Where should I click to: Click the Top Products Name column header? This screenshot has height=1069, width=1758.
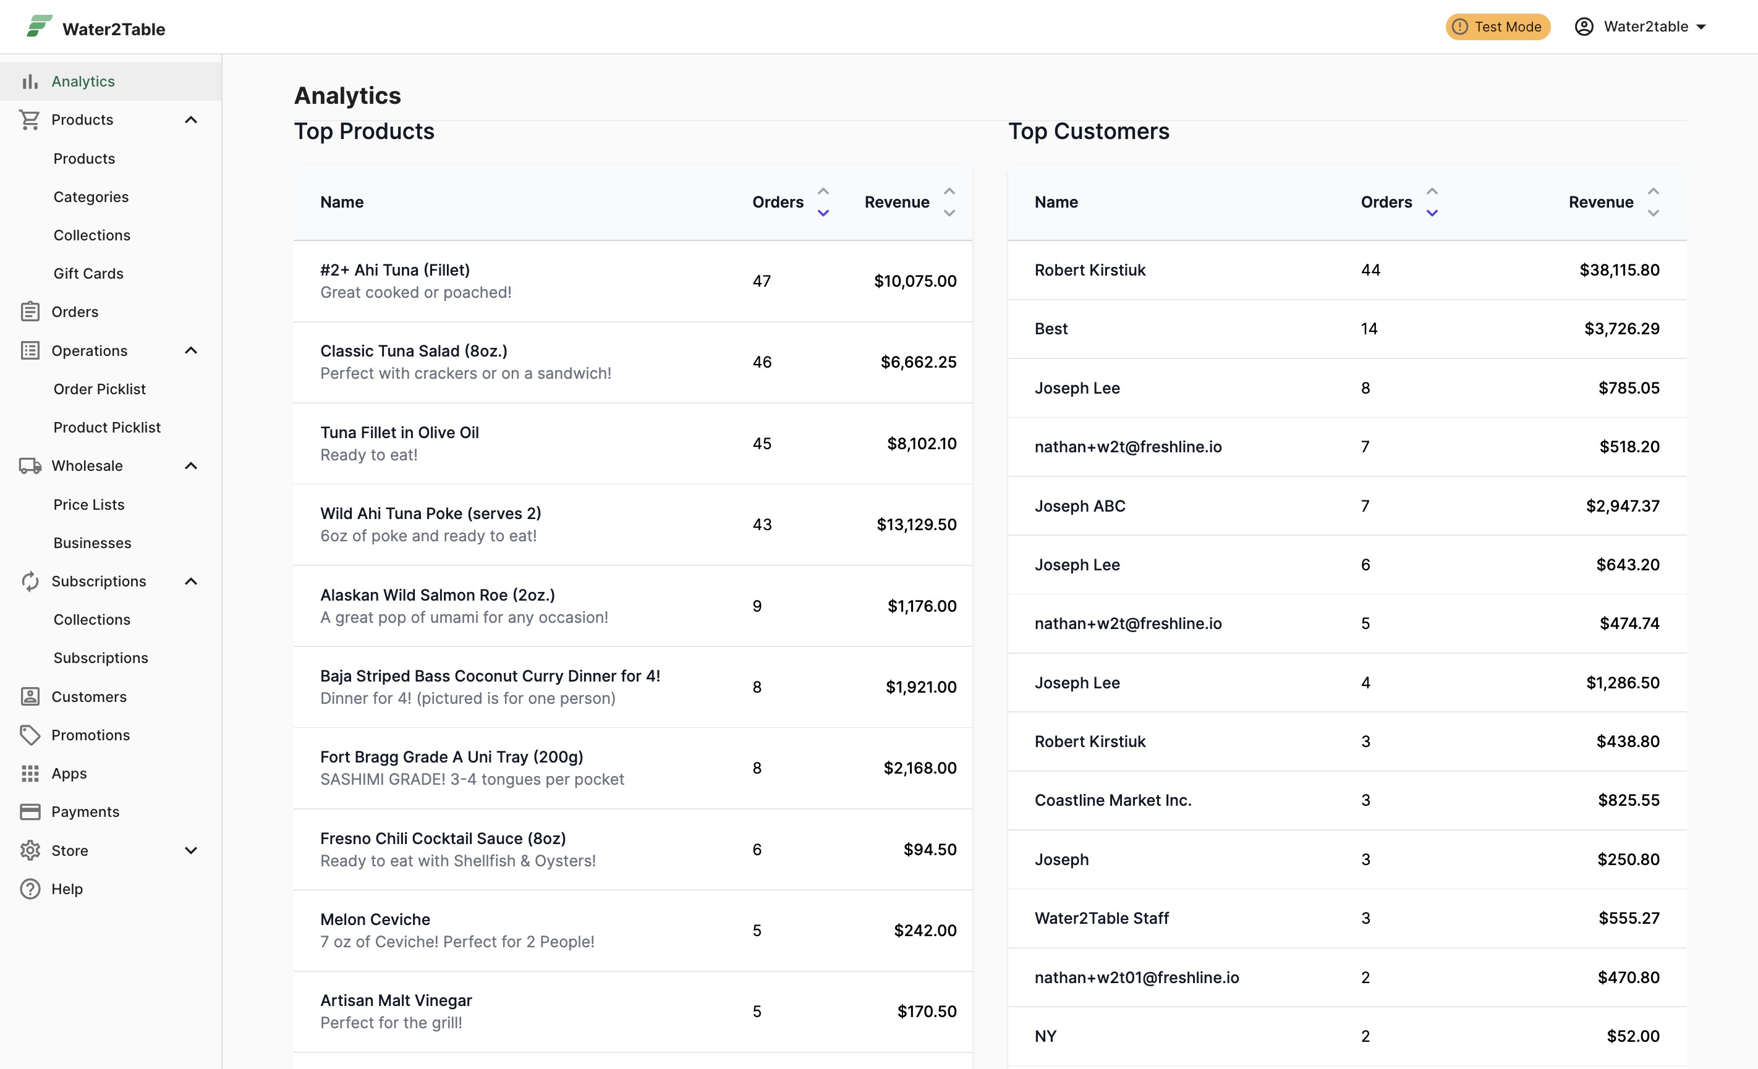point(342,202)
